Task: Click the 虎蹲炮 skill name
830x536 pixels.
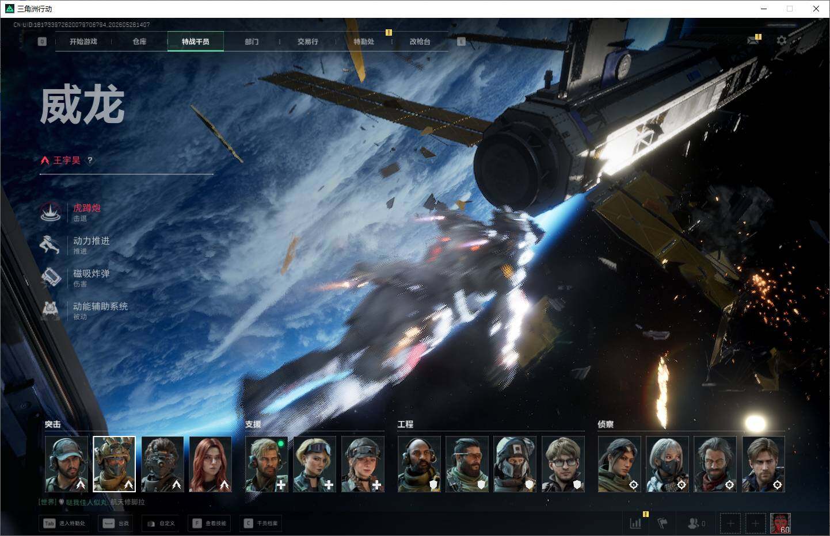Action: click(87, 208)
